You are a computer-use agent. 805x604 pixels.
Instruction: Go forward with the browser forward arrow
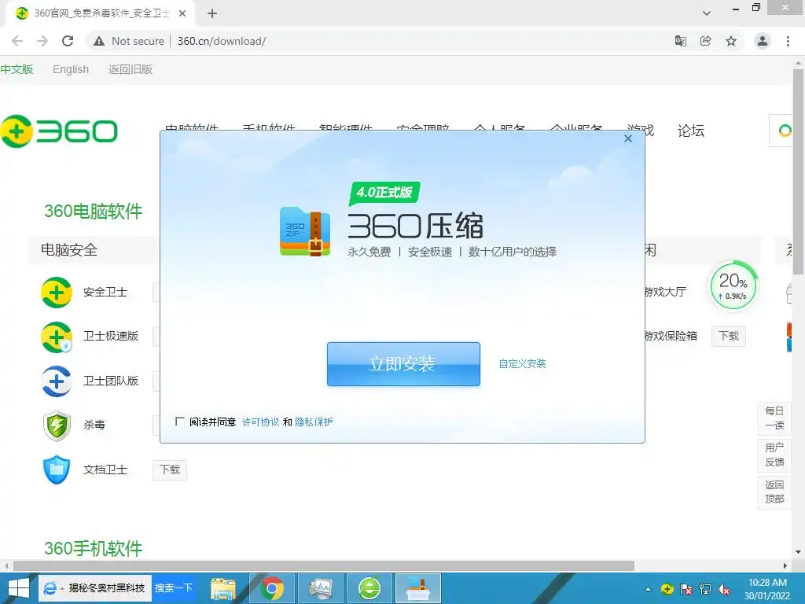pyautogui.click(x=42, y=41)
